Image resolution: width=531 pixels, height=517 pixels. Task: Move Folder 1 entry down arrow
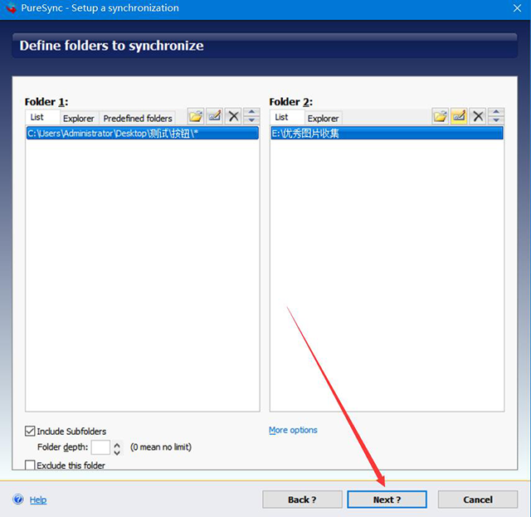click(x=251, y=120)
